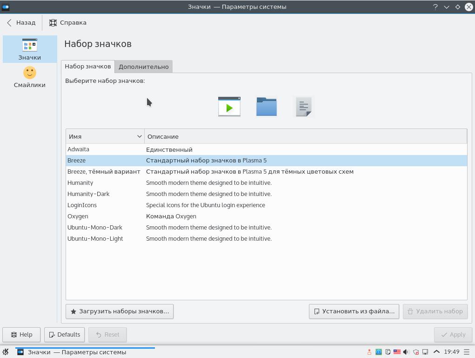Viewport: 475px width, 358px height.
Task: Click the KDE application launcher icon
Action: pyautogui.click(x=6, y=352)
